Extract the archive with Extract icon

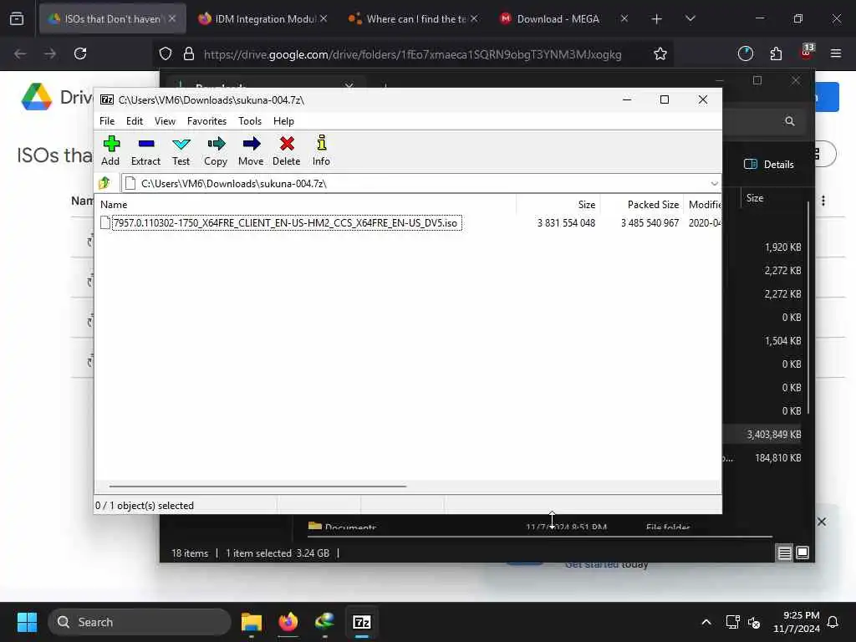145,150
